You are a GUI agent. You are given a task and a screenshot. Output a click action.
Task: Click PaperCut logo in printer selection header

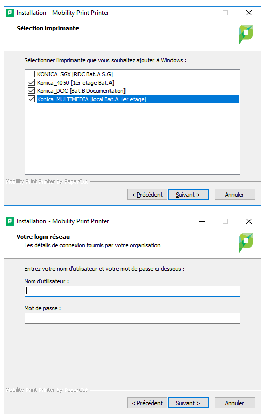(x=246, y=34)
